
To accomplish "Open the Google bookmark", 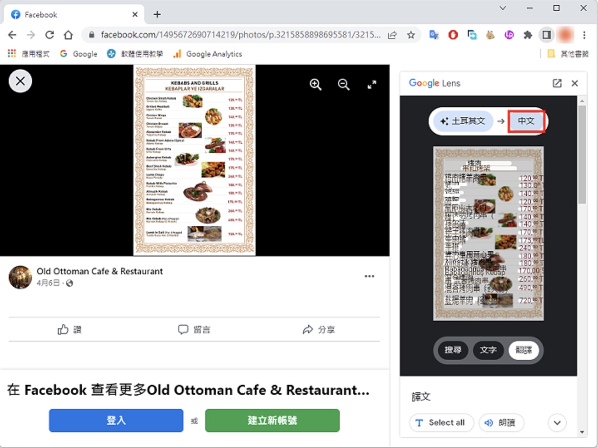I will pos(79,54).
